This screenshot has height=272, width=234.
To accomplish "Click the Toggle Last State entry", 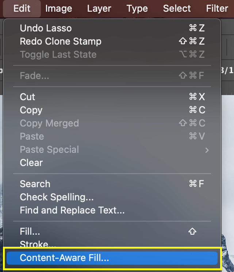I will [112, 54].
